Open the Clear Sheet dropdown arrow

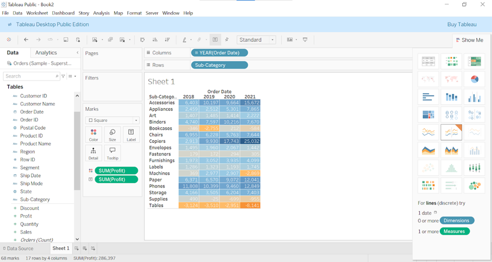[130, 40]
